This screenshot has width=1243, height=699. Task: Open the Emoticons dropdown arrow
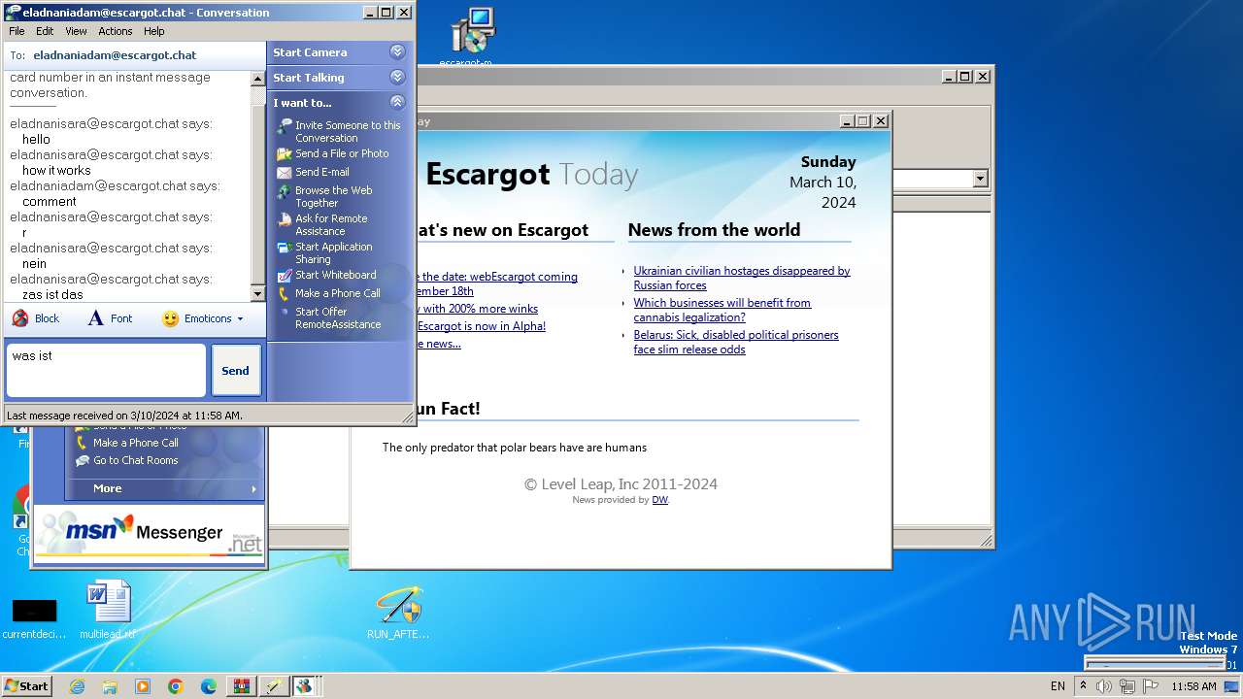(x=240, y=319)
